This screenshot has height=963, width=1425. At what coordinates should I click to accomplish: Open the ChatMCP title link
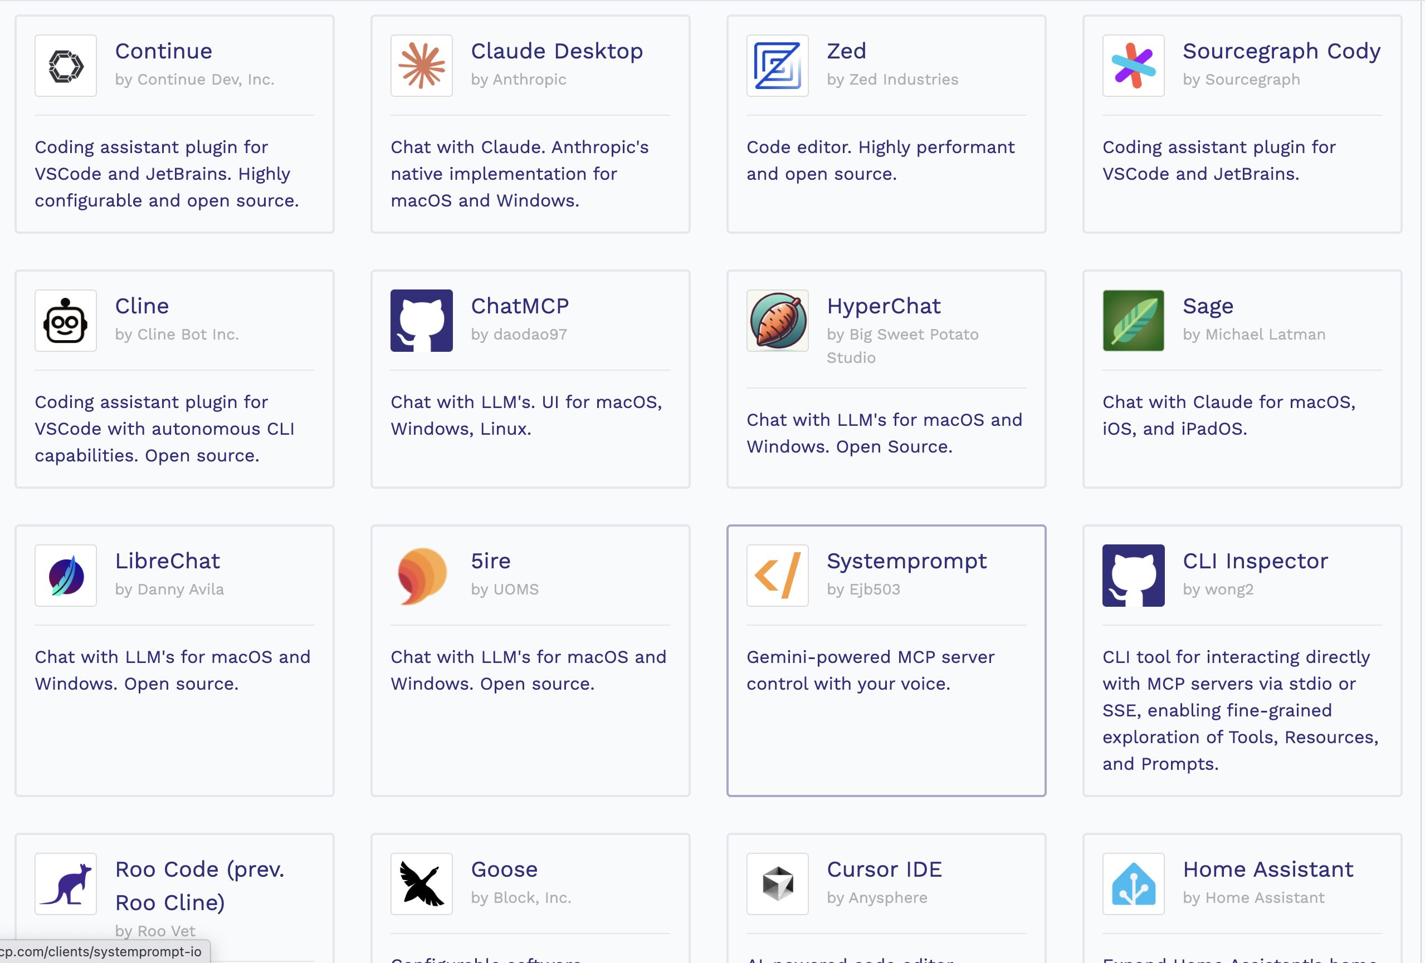coord(520,306)
